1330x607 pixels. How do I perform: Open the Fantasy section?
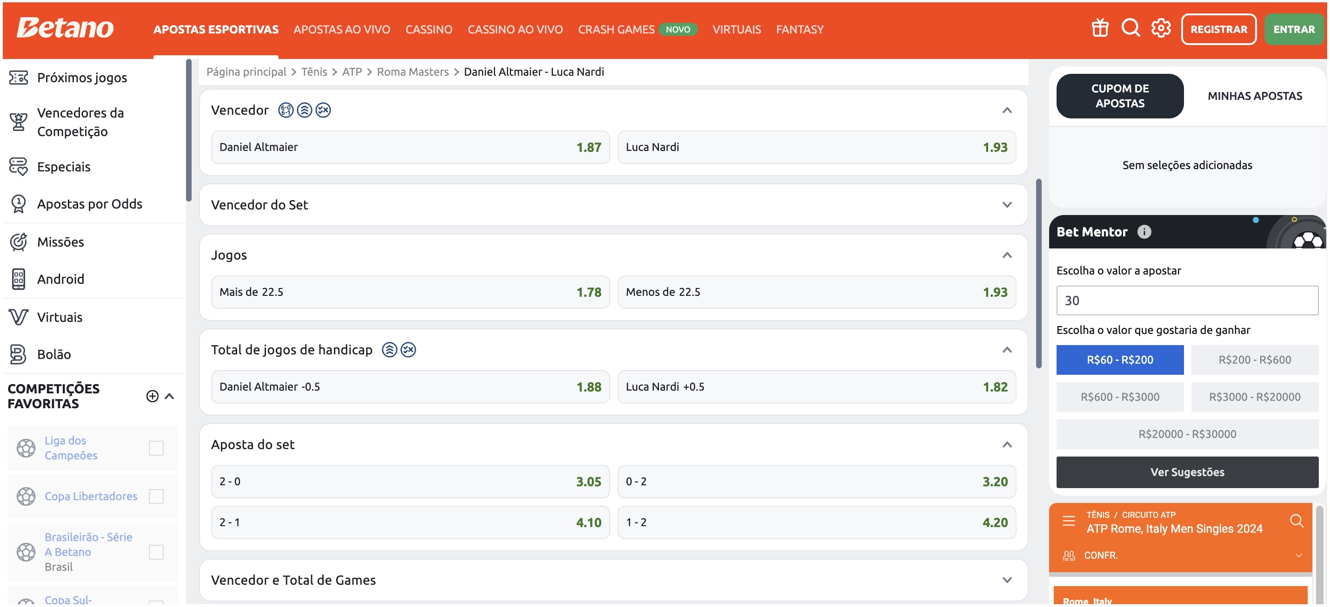(x=799, y=29)
